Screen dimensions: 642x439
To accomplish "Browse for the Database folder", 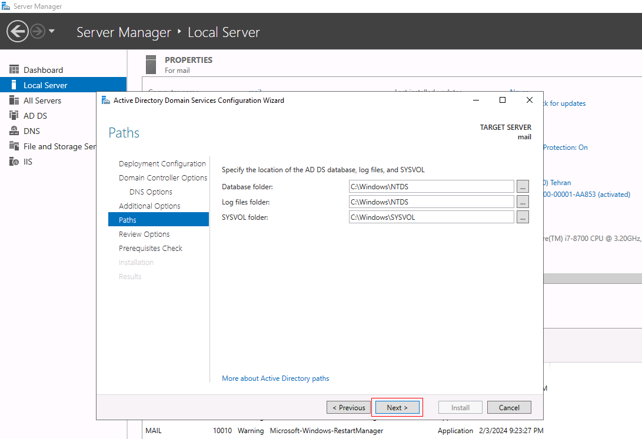I will pyautogui.click(x=523, y=186).
